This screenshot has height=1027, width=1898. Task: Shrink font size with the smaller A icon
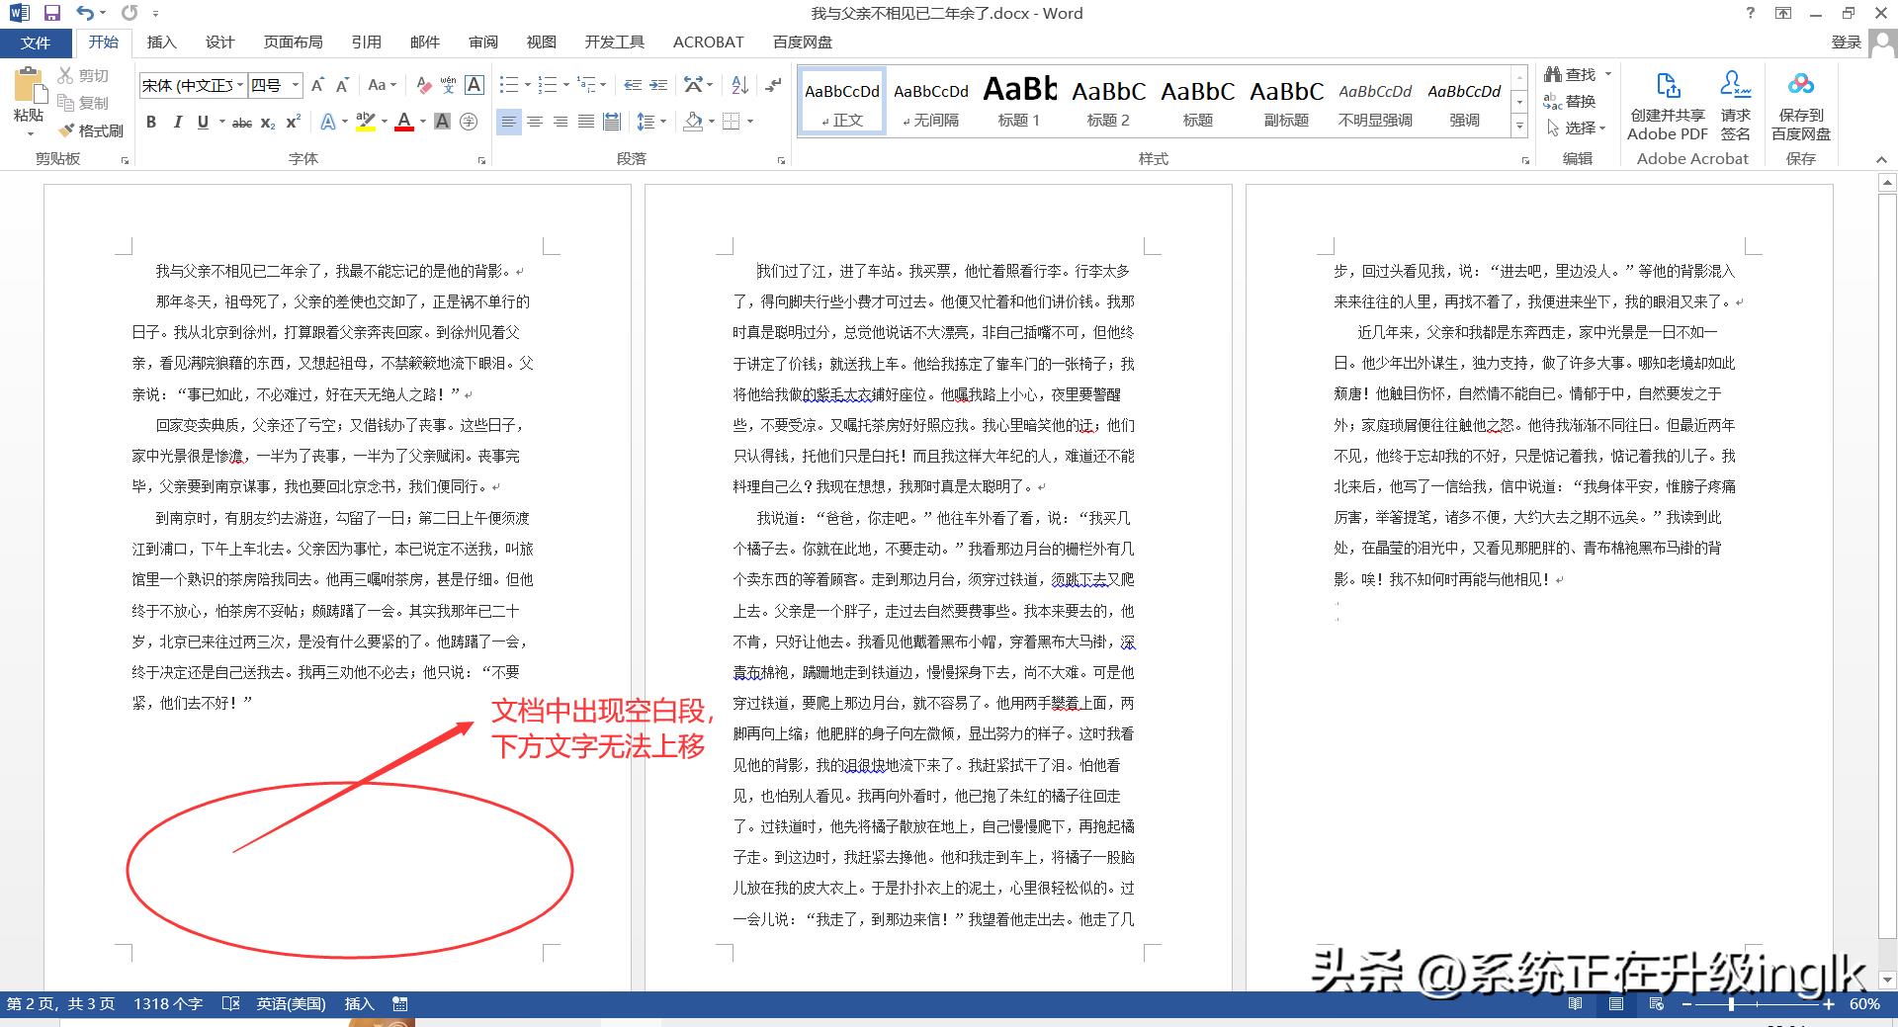[342, 86]
